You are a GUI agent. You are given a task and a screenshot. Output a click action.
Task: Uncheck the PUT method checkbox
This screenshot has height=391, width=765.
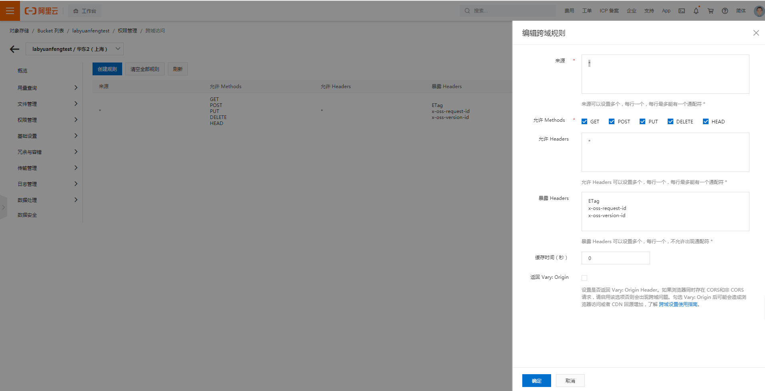642,121
